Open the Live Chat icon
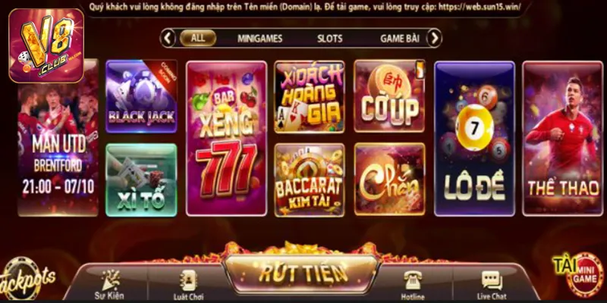 coord(492,286)
